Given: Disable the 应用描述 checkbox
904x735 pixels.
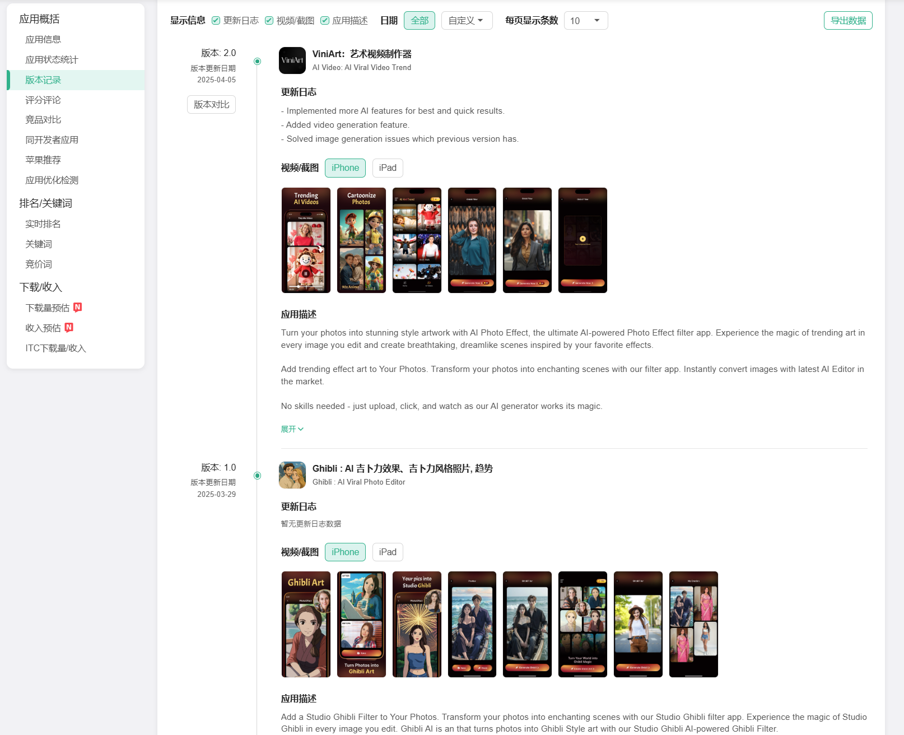Looking at the screenshot, I should coord(325,21).
